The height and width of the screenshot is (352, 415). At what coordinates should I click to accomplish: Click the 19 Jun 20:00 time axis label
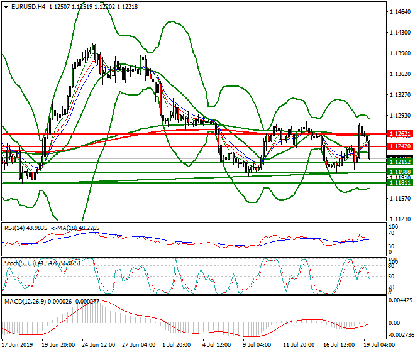coord(58,345)
